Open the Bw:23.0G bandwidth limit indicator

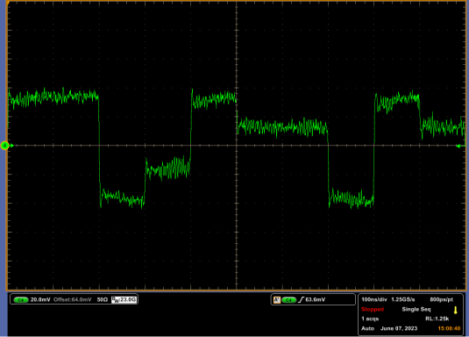tap(124, 299)
